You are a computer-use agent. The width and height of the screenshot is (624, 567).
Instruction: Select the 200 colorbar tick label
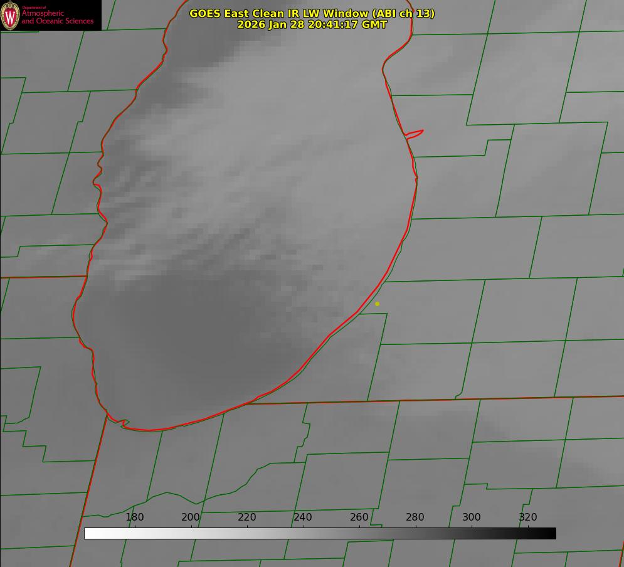(191, 517)
